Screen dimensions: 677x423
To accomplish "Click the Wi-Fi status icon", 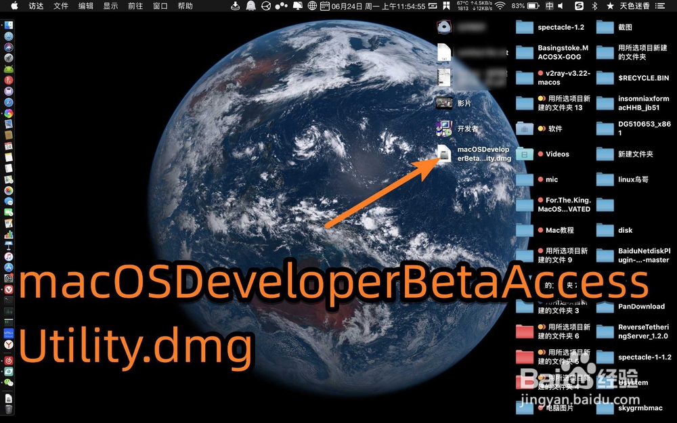I will [500, 6].
